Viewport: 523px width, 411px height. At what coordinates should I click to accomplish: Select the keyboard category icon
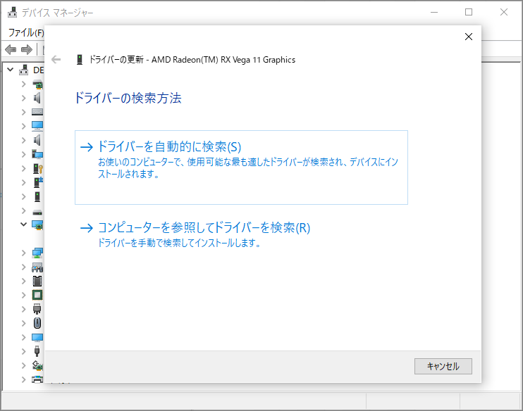[x=37, y=112]
